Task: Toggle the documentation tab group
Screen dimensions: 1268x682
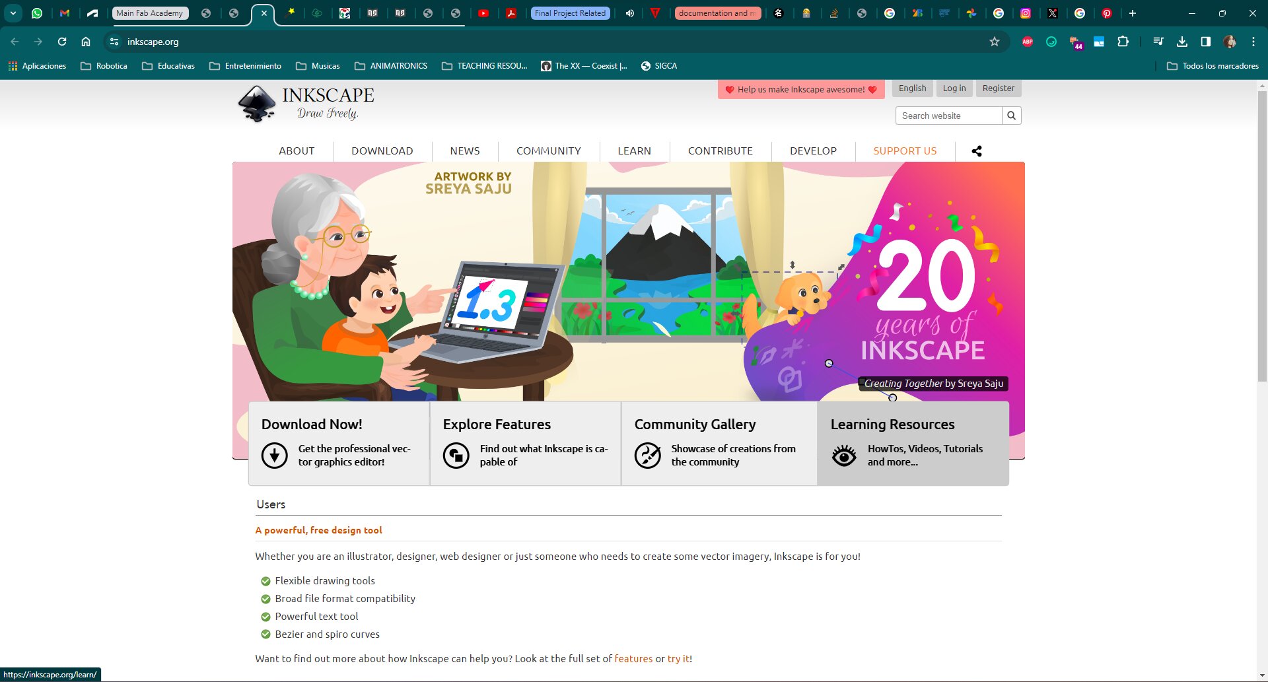Action: [x=717, y=13]
